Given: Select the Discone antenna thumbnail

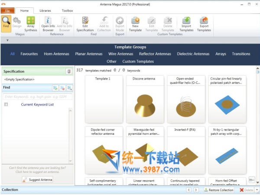Looking at the screenshot, I should [145, 99].
